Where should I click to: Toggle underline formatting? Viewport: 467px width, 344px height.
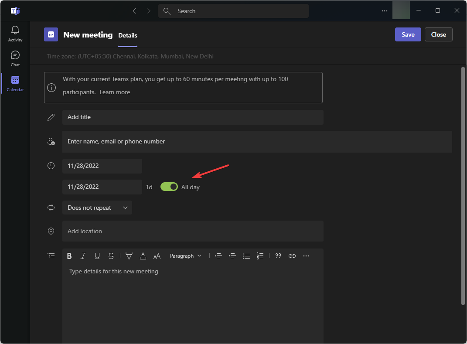click(x=97, y=256)
